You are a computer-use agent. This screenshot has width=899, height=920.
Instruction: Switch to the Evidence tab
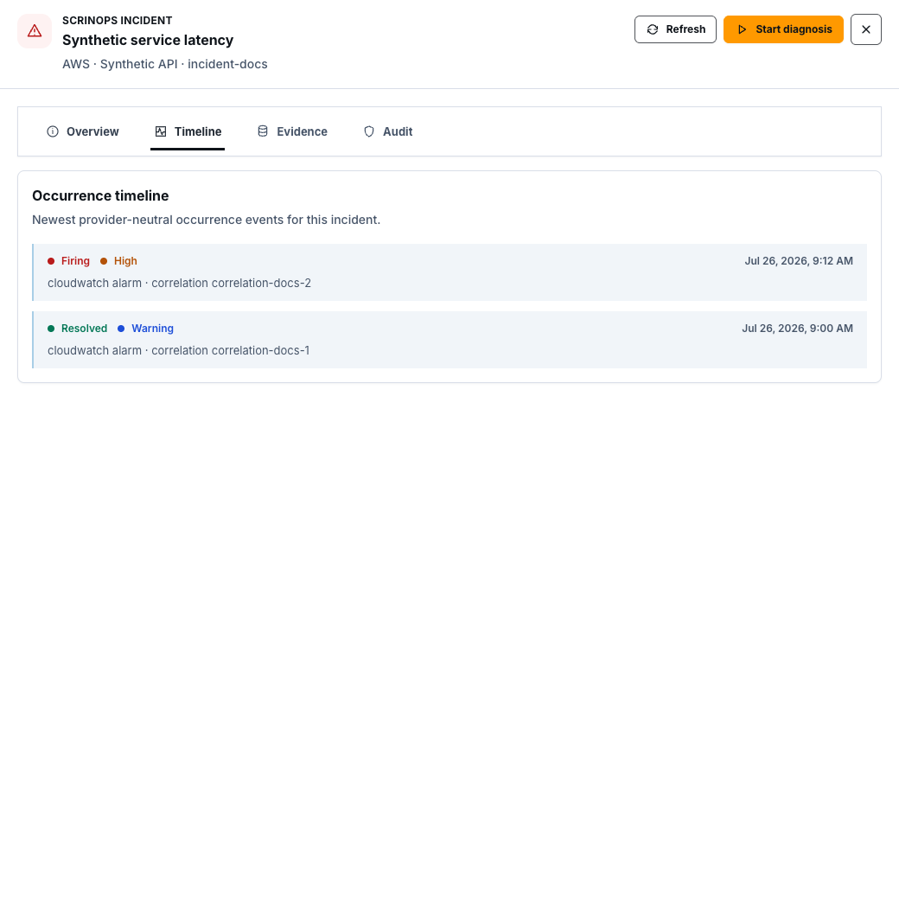(293, 131)
